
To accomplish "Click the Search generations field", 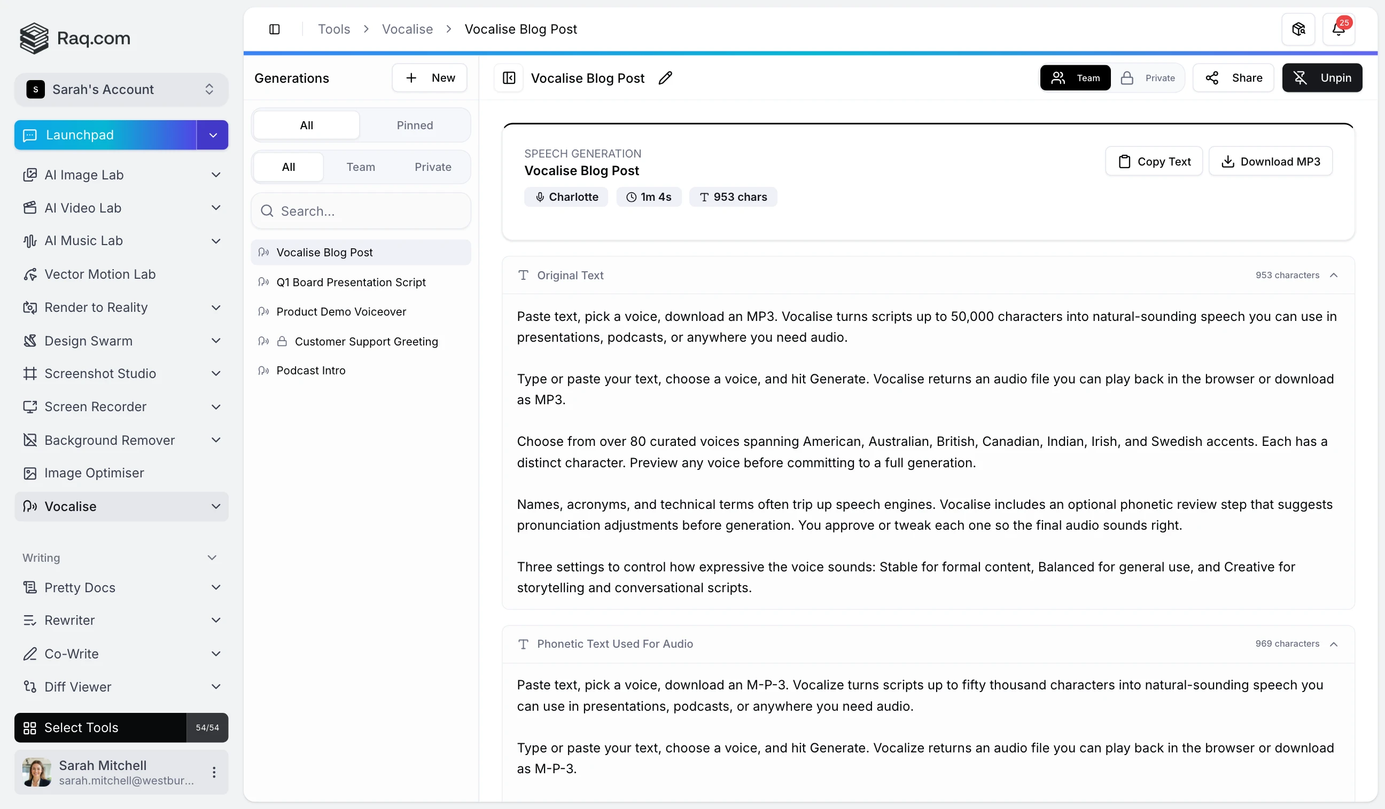I will (x=361, y=211).
